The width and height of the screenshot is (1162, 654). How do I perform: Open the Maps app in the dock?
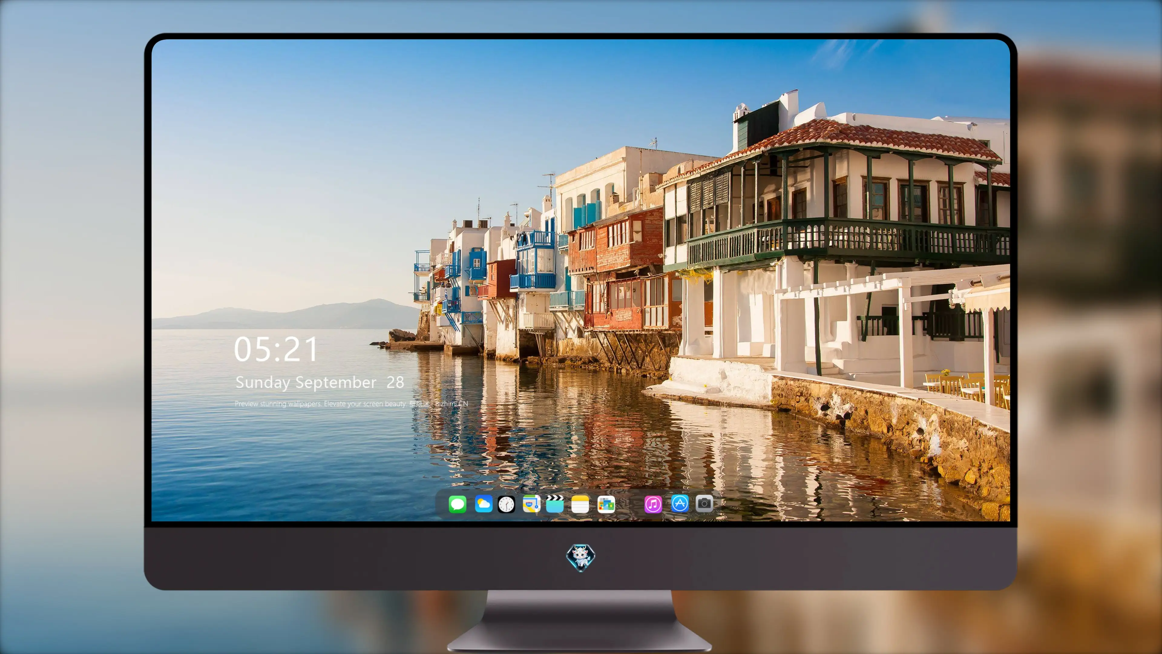click(x=531, y=504)
